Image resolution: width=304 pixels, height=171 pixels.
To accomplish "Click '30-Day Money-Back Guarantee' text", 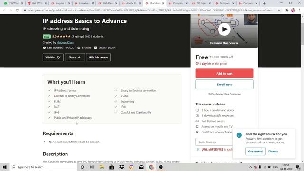I will point(224,94).
